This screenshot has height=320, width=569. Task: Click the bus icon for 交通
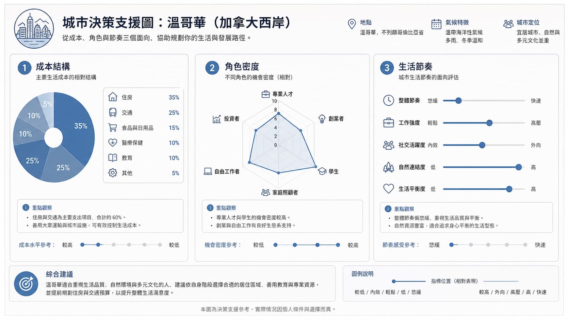(x=113, y=113)
